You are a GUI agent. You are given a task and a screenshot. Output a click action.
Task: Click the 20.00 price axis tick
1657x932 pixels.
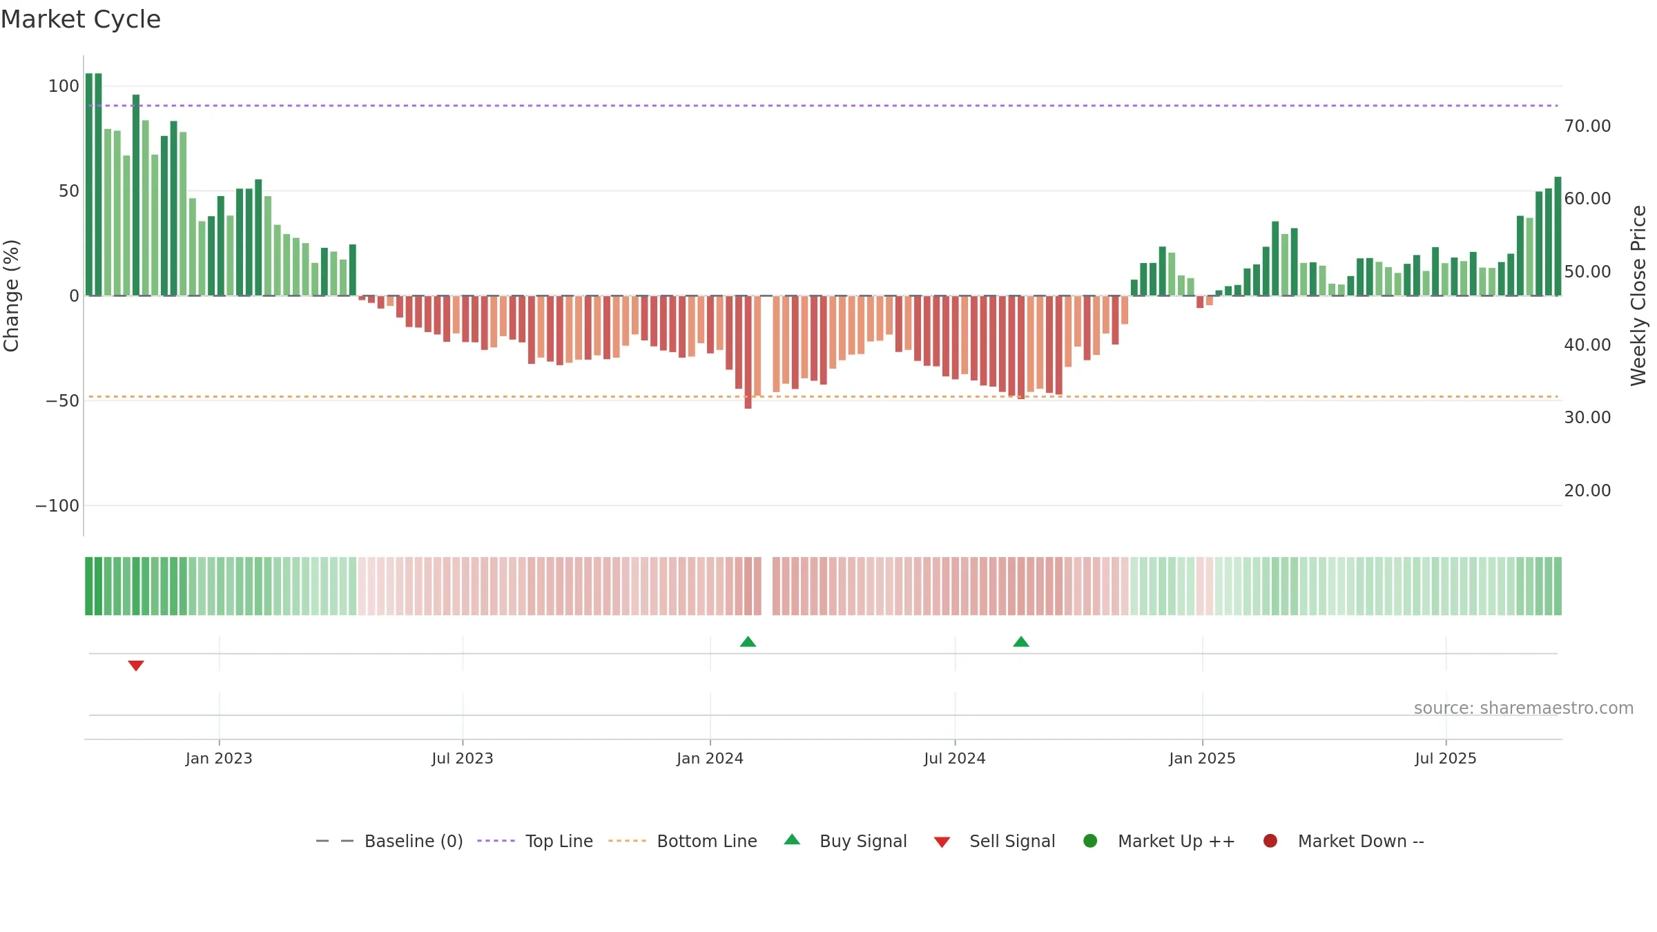tap(1587, 491)
